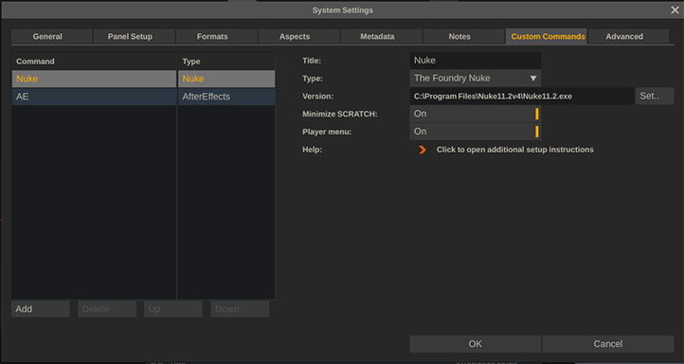Confirm settings with OK
The width and height of the screenshot is (684, 364).
tap(475, 344)
